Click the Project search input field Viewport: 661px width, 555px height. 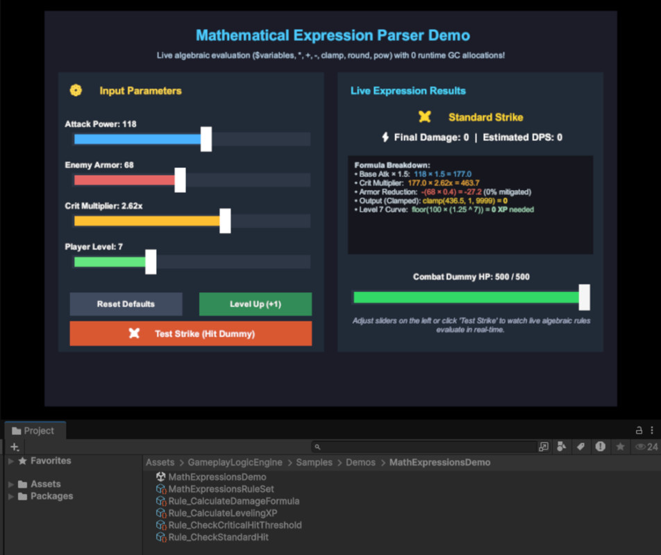(424, 447)
